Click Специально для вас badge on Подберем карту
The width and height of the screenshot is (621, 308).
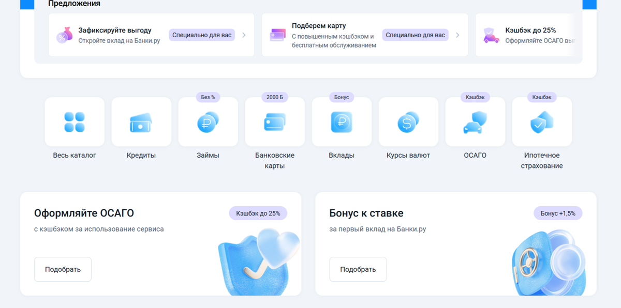[x=416, y=35]
